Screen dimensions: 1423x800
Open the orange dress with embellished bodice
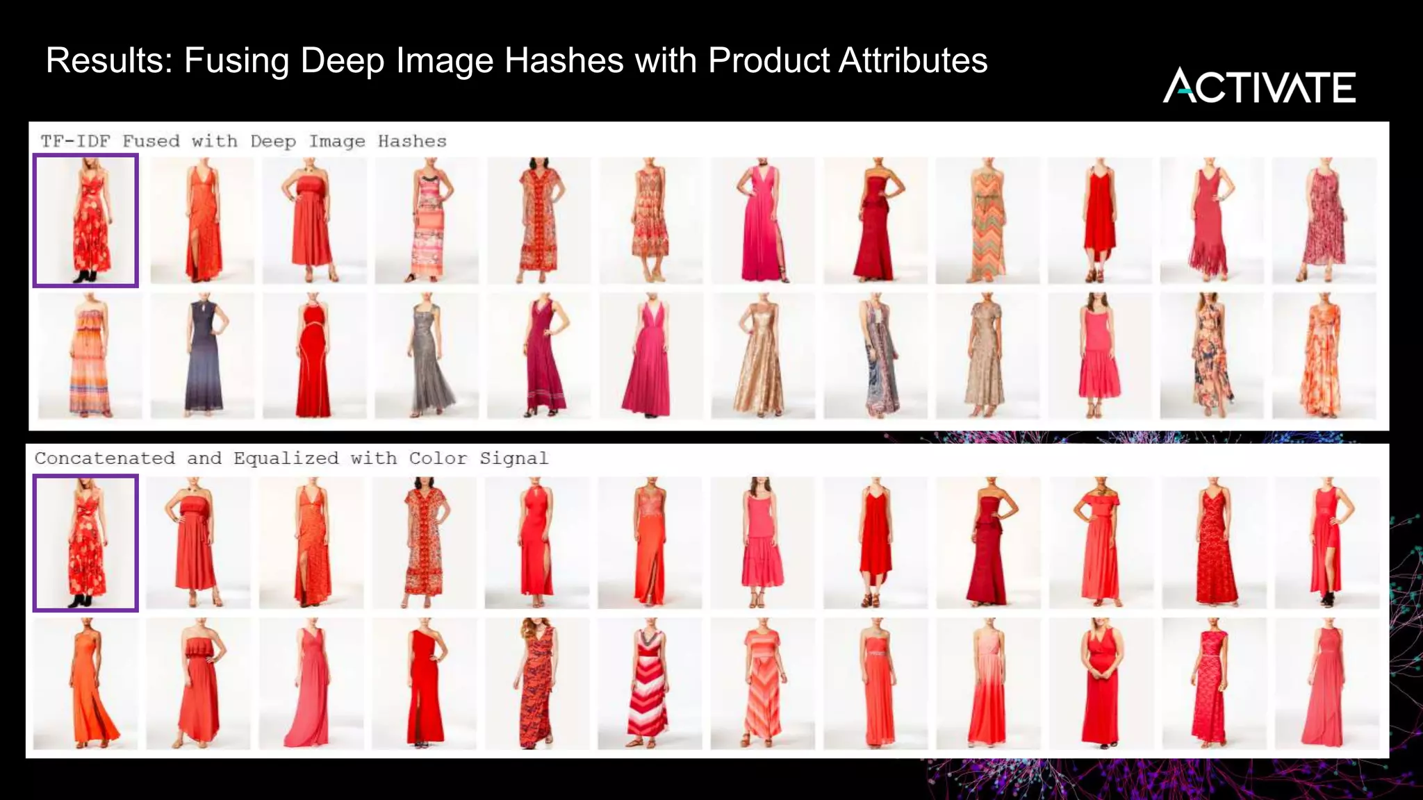click(650, 542)
